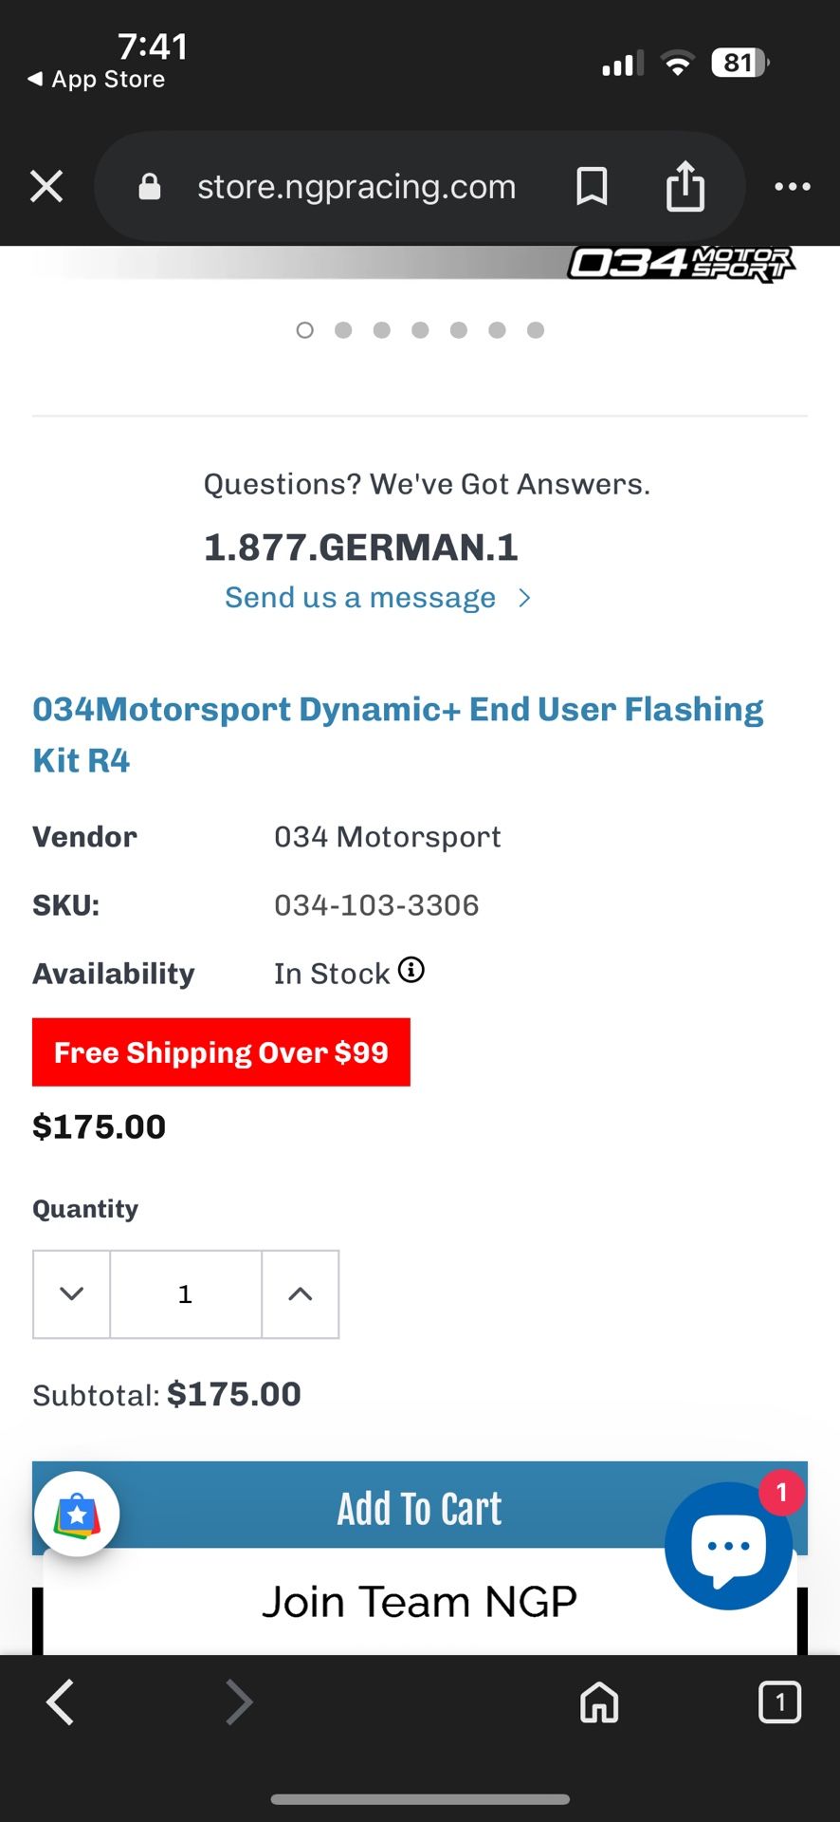Screen dimensions: 840x1822
Task: Tap the home icon in bottom navigation
Action: tap(599, 1701)
